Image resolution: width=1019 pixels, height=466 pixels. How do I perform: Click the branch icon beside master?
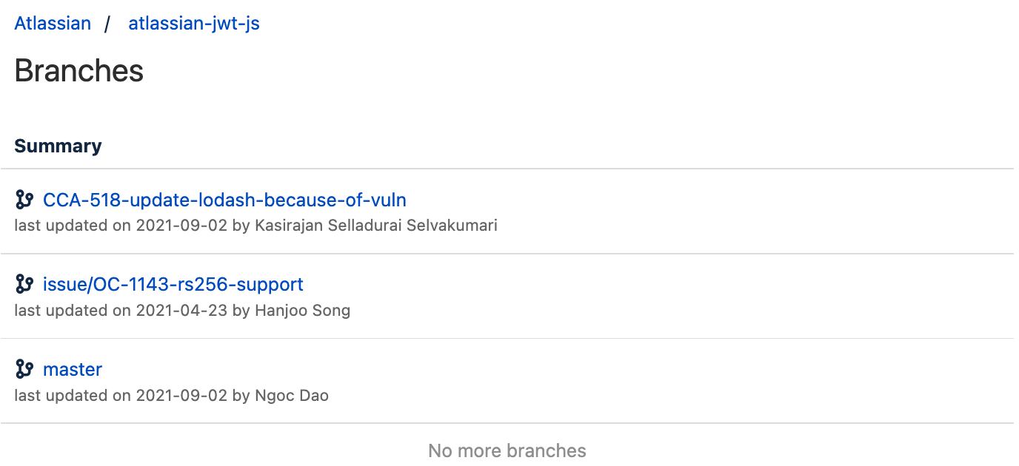(x=24, y=369)
